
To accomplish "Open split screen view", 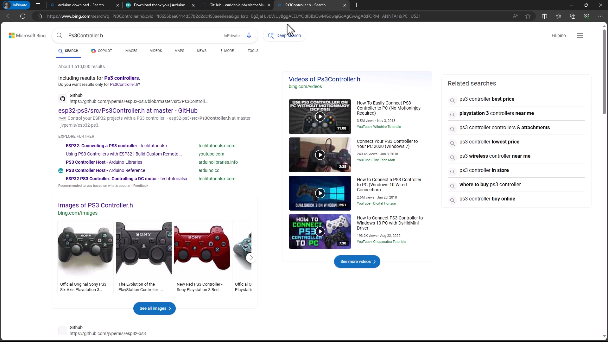I will click(545, 16).
